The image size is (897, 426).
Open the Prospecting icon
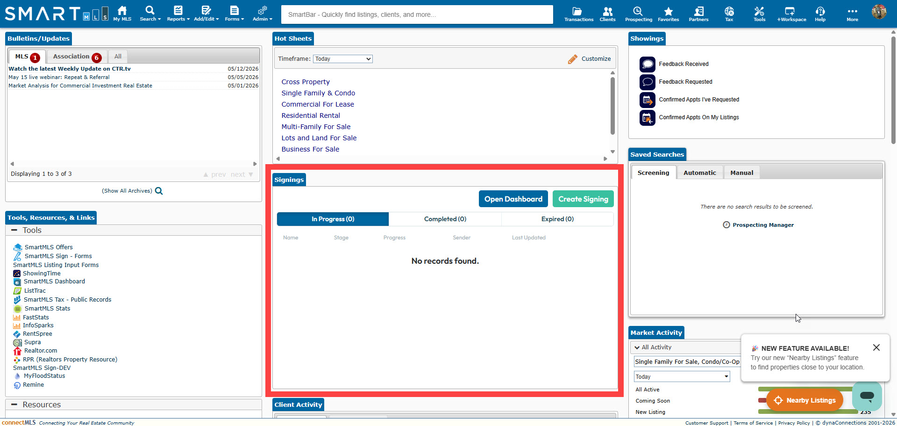(x=638, y=14)
